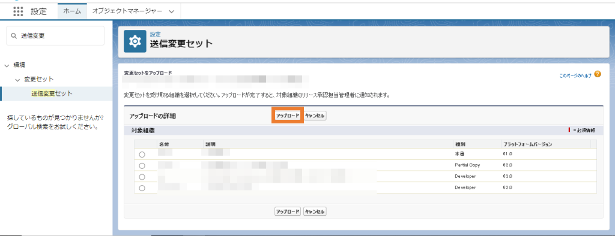Screen dimensions: 615x236
Task: Switch to the ホーム tab
Action: click(72, 11)
